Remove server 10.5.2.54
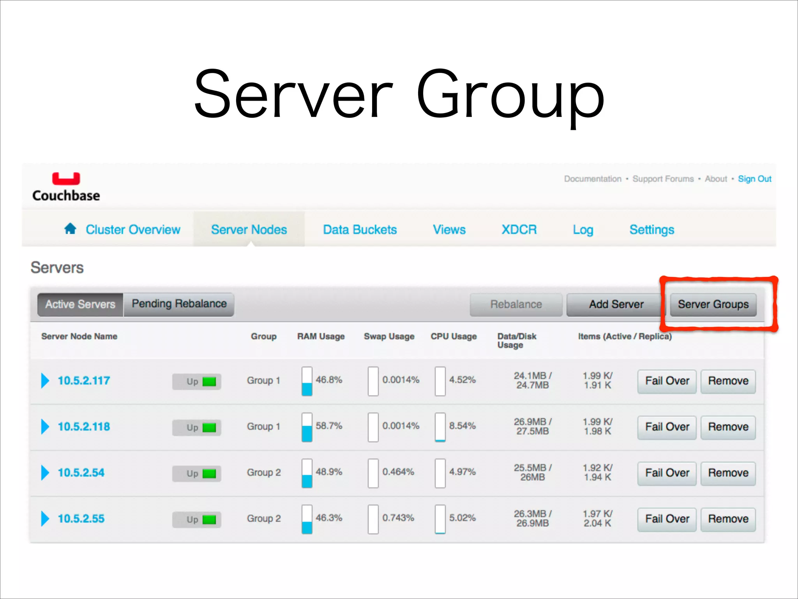This screenshot has width=798, height=599. point(728,473)
